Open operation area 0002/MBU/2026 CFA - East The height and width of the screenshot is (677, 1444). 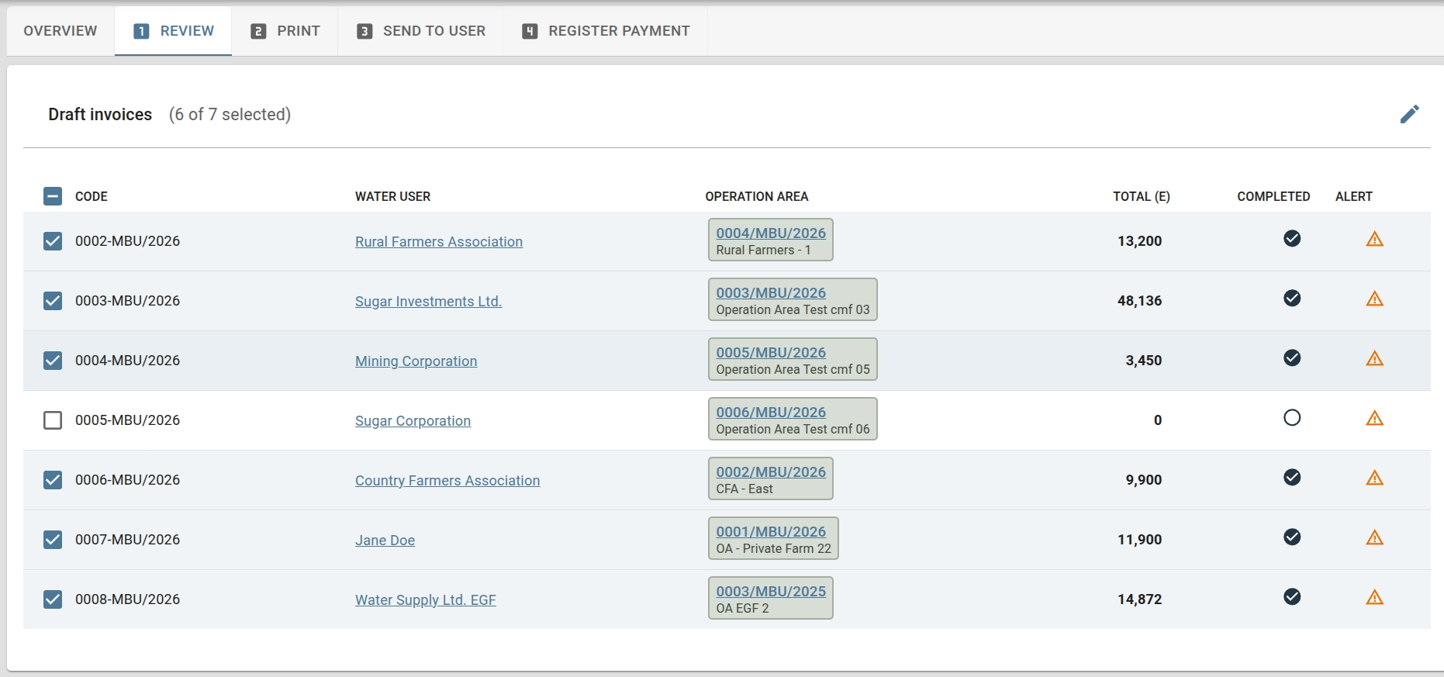coord(771,478)
